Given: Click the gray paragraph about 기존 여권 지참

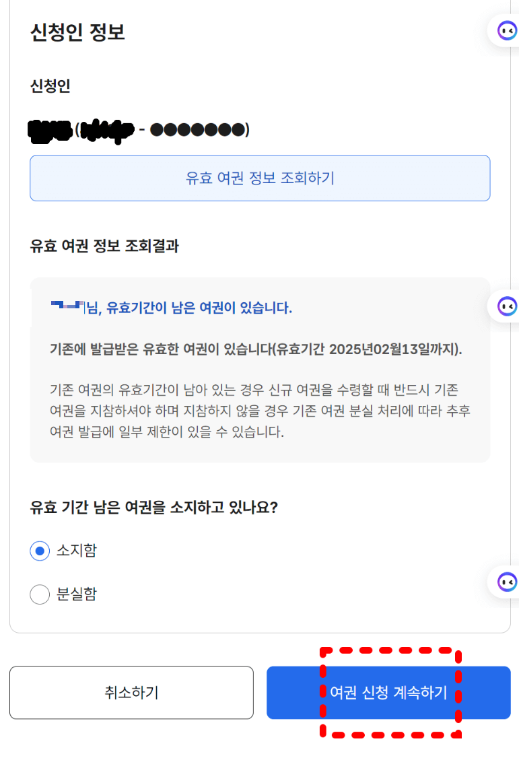Looking at the screenshot, I should tap(261, 411).
